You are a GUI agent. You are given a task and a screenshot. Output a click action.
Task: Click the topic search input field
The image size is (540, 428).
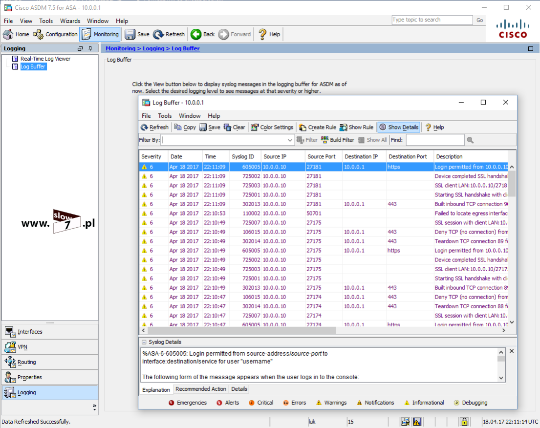[432, 20]
